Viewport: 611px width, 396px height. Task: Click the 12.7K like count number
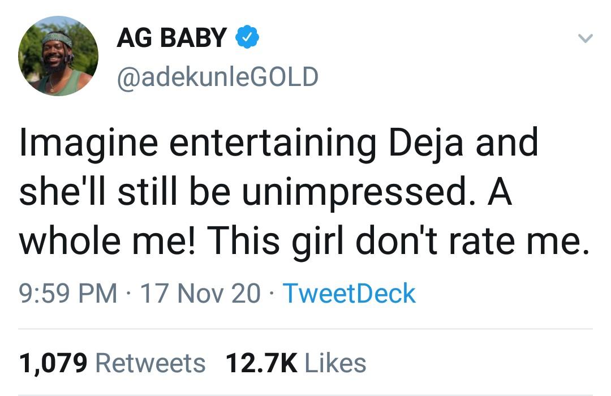tap(261, 363)
